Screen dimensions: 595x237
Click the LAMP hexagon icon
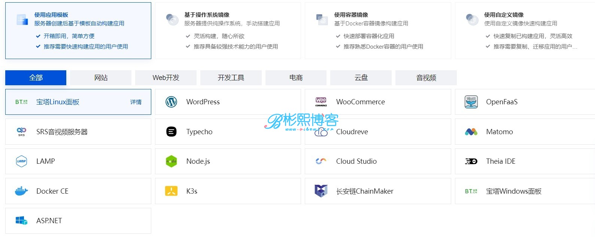coord(22,161)
